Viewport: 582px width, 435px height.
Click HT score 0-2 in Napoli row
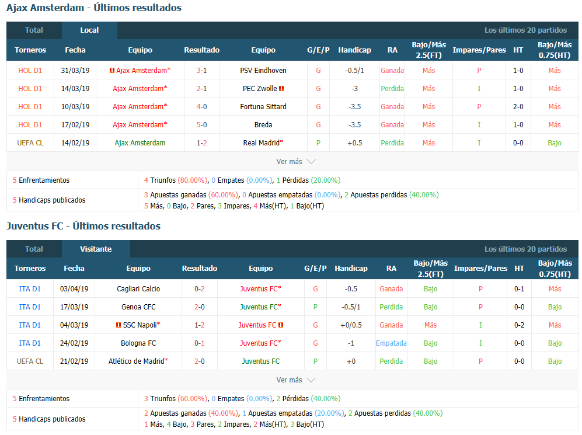520,325
